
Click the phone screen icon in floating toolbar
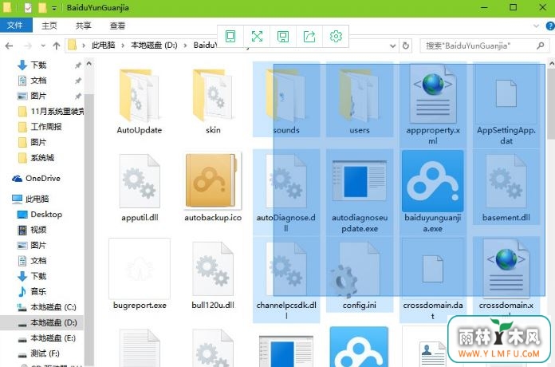pyautogui.click(x=230, y=36)
